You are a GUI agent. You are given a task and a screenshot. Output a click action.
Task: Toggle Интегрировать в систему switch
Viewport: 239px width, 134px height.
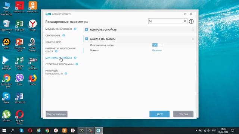(157, 45)
